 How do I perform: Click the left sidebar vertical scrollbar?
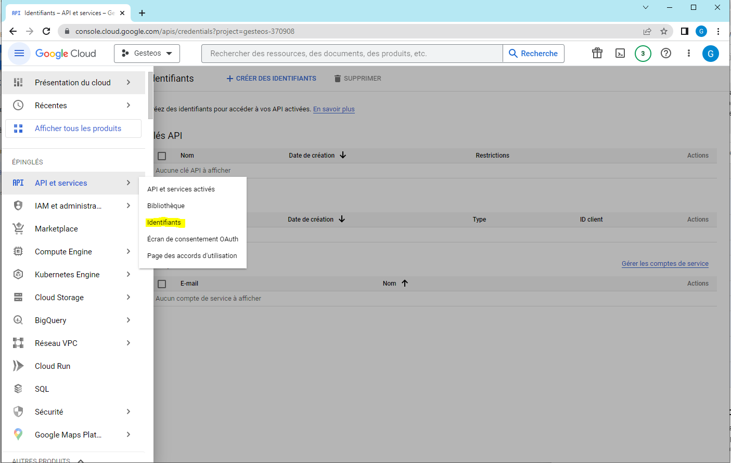(150, 96)
